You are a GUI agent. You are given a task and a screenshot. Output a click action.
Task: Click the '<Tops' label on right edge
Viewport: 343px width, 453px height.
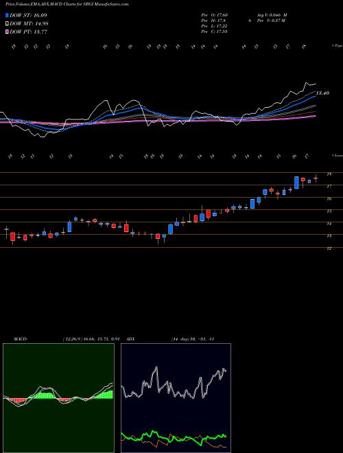pyautogui.click(x=338, y=46)
